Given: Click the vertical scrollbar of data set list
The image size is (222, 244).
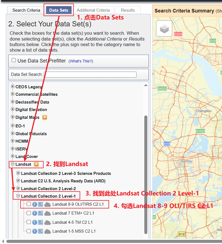Looking at the screenshot, I should pos(146,175).
